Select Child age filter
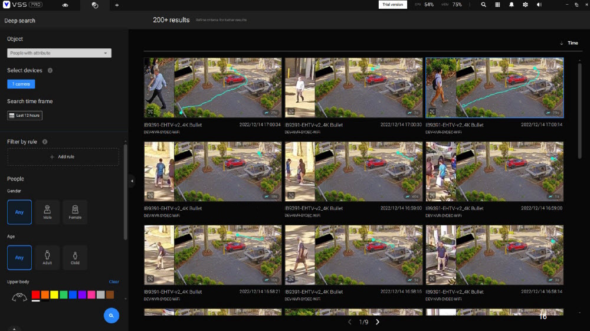Image resolution: width=590 pixels, height=331 pixels. tap(75, 257)
